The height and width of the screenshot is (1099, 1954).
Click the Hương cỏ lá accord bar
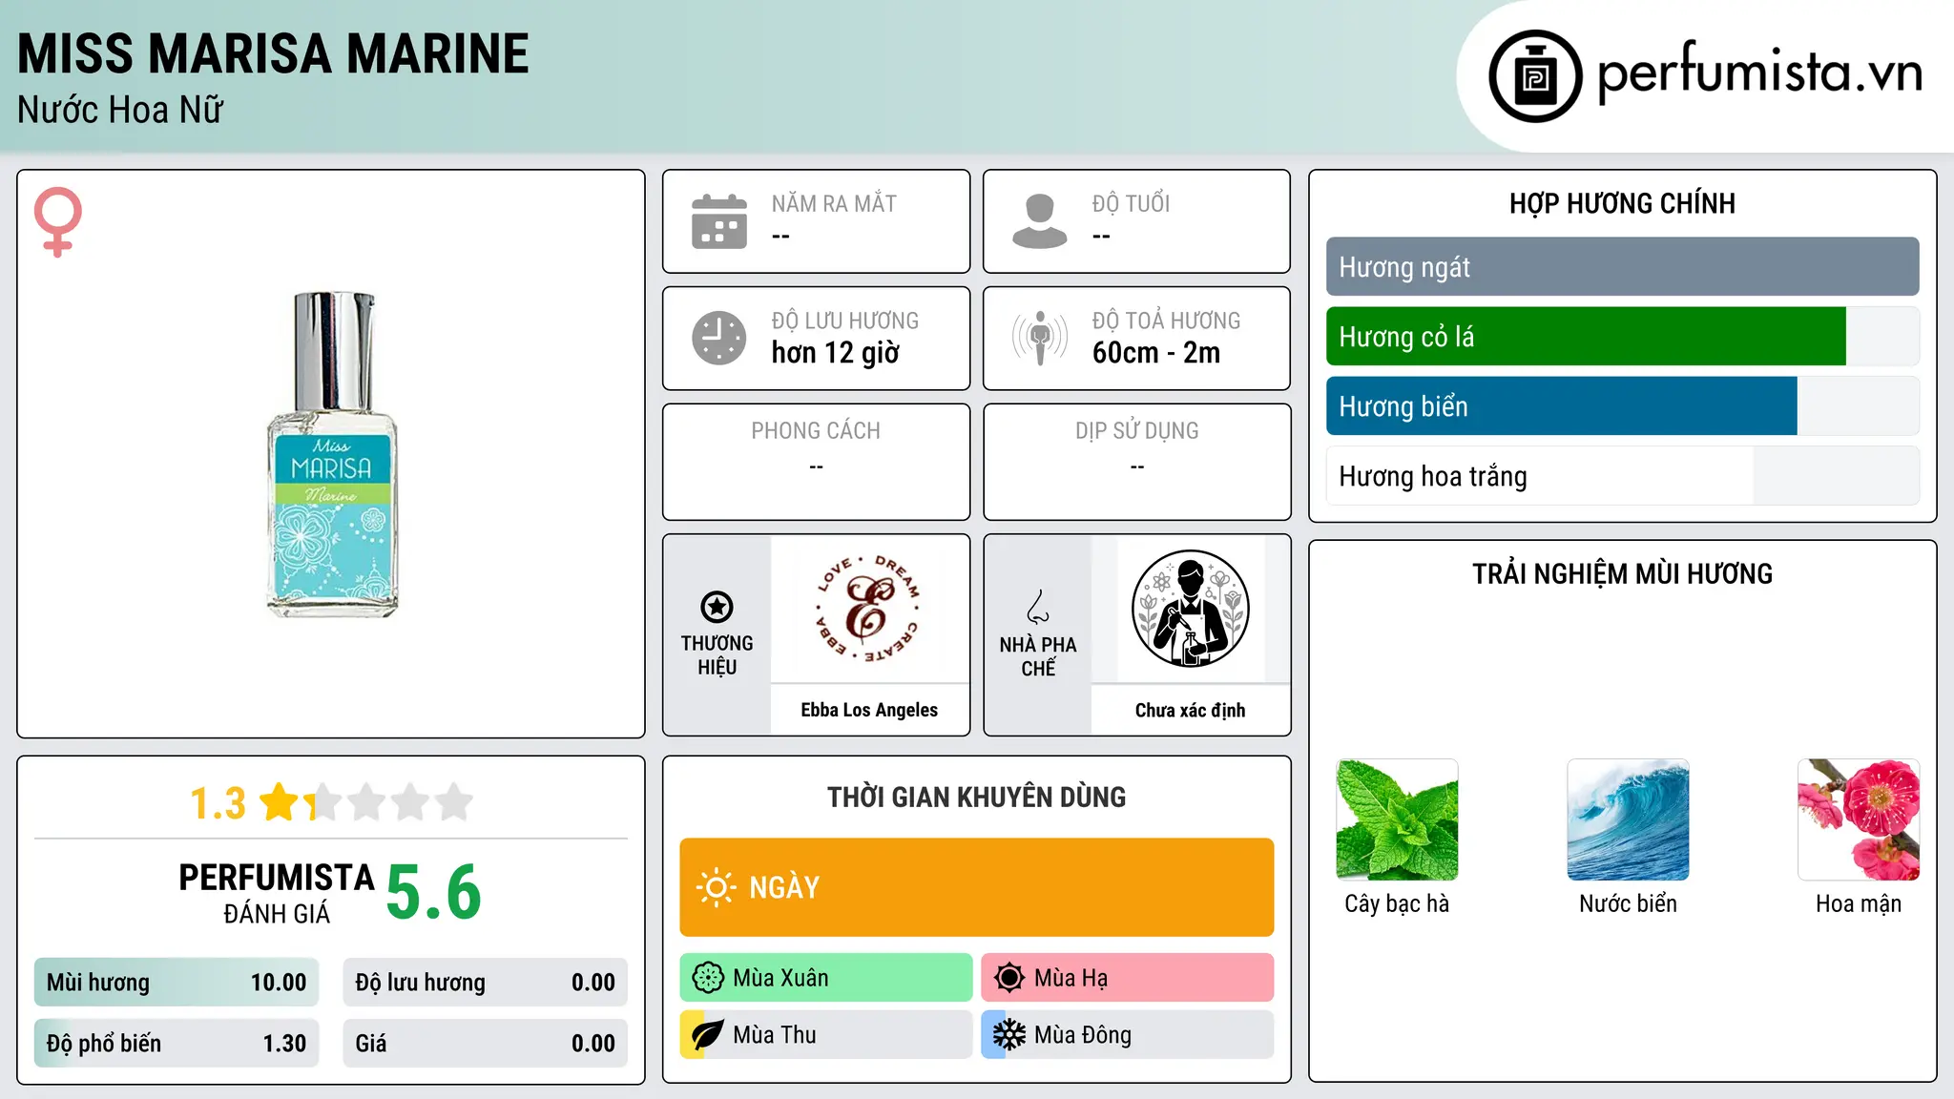1622,337
